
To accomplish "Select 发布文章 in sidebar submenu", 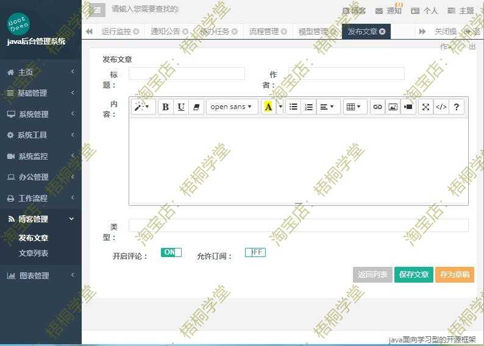I will 34,238.
